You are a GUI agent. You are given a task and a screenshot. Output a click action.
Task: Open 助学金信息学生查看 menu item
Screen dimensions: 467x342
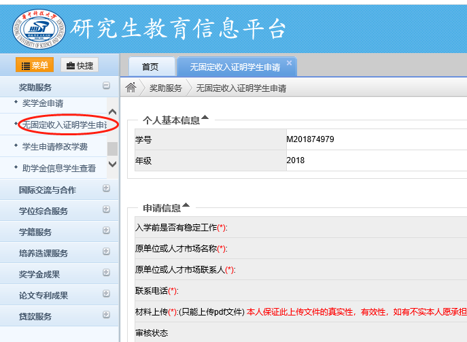[58, 167]
